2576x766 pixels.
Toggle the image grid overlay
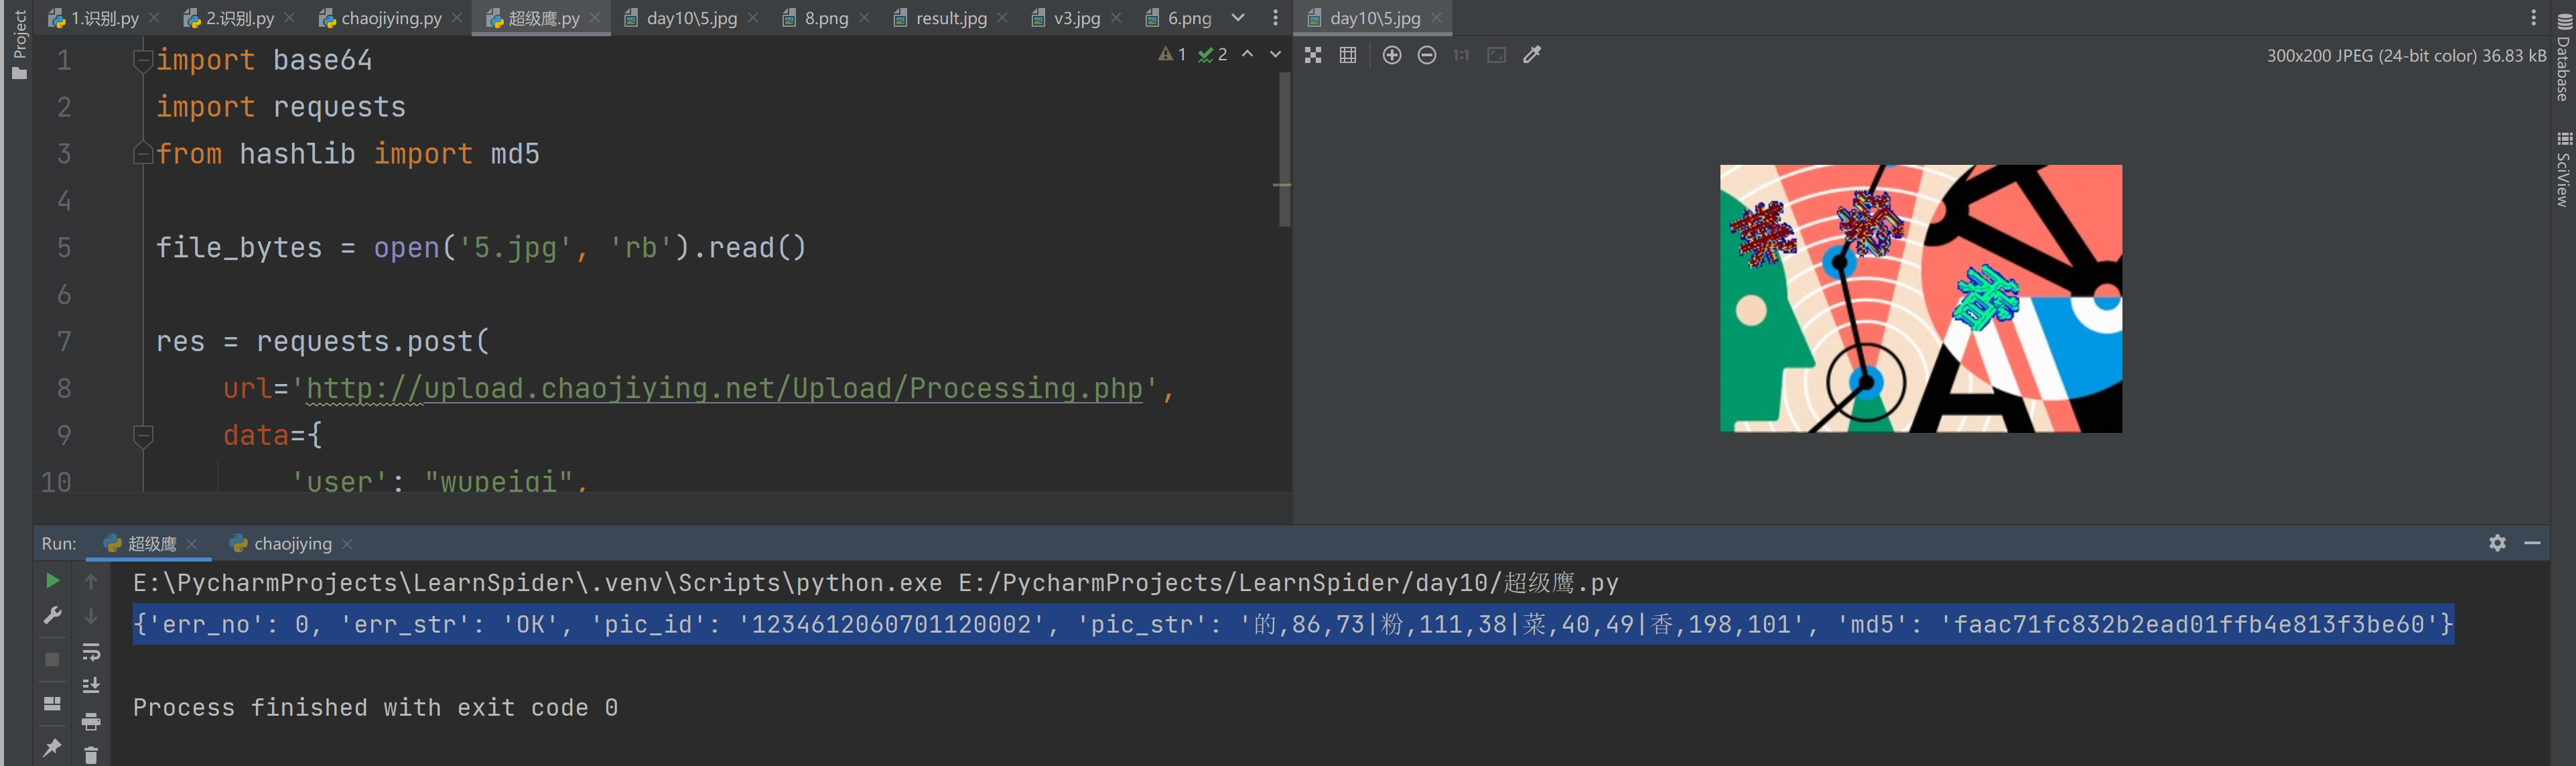1348,55
